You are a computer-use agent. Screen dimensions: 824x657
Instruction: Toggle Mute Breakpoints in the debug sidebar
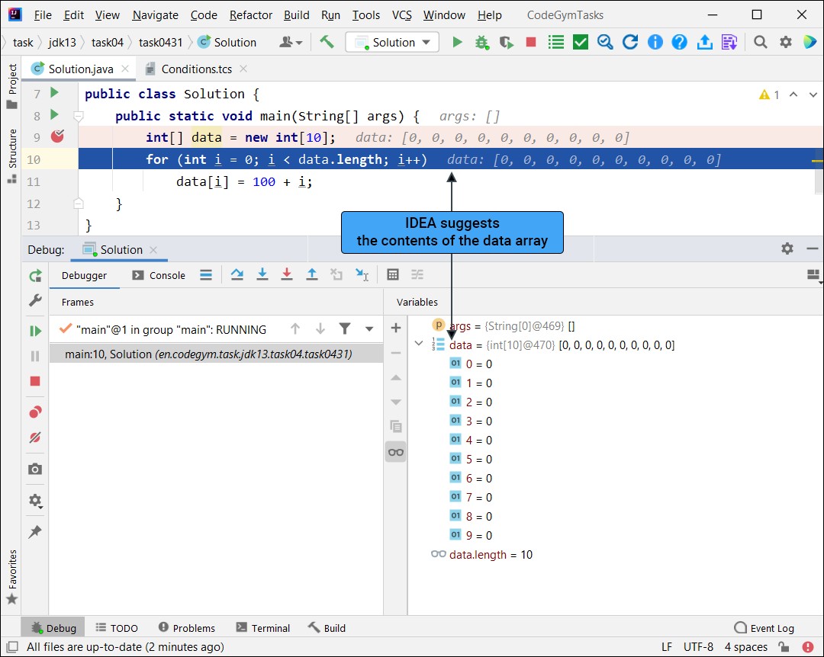click(35, 437)
